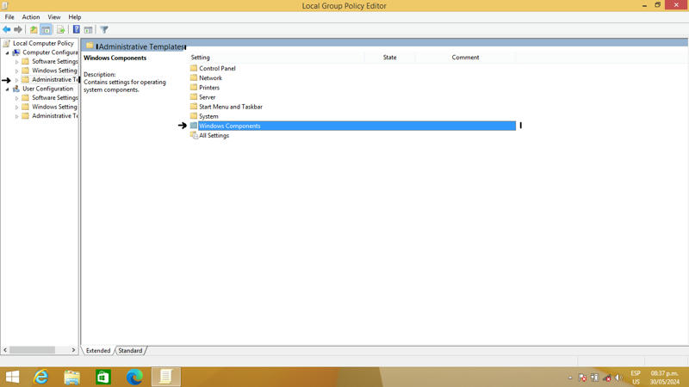This screenshot has width=689, height=387.
Task: Click the Export List toolbar icon
Action: (61, 30)
